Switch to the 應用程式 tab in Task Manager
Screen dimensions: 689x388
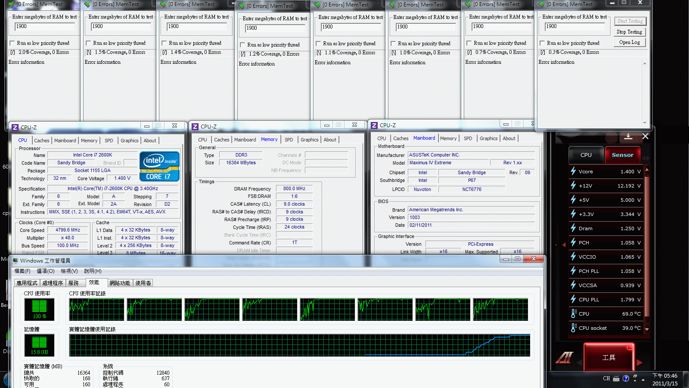pyautogui.click(x=27, y=283)
